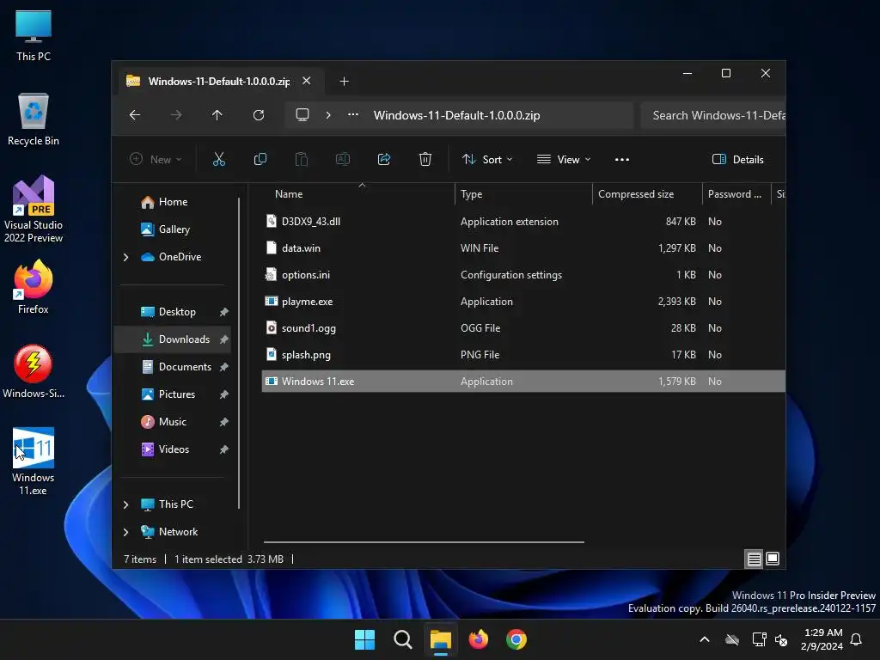Unpin Music from Quick access

pos(223,422)
